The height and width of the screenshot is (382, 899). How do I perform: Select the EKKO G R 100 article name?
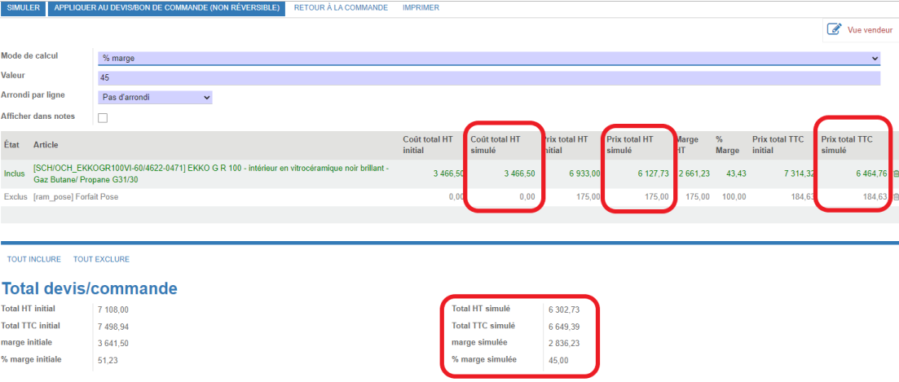pyautogui.click(x=212, y=174)
